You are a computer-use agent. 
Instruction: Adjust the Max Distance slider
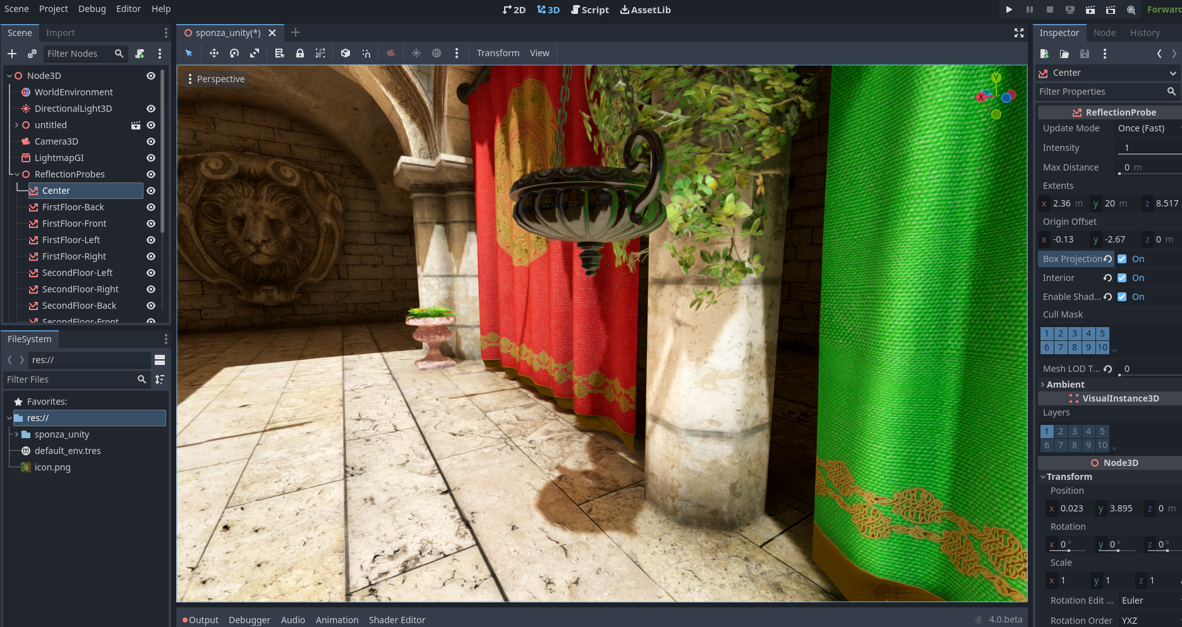[x=1150, y=167]
